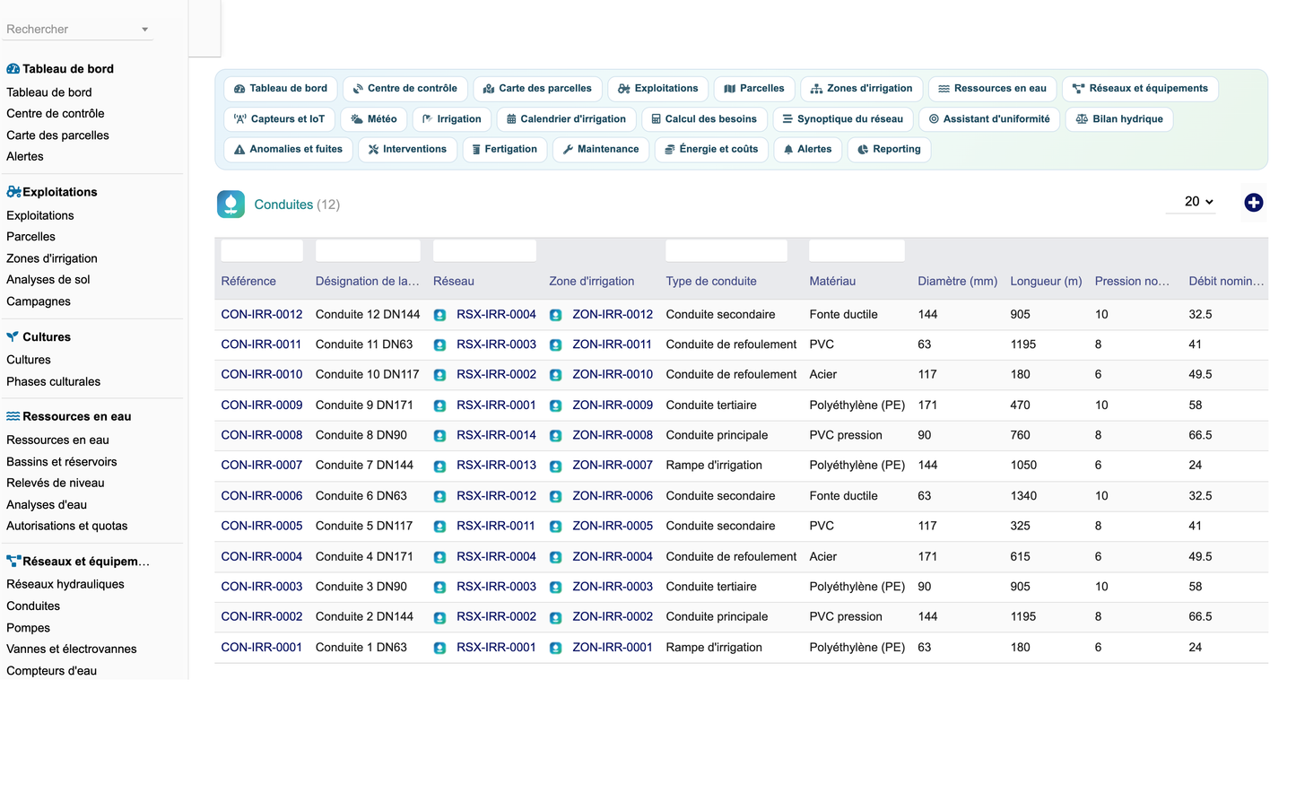Click the network icon beside Réseaux et équipem… heading

(x=13, y=562)
